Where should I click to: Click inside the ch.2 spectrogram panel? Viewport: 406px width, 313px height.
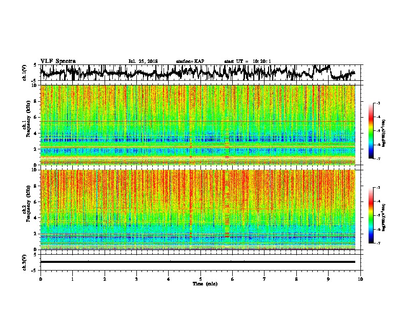[x=197, y=210]
